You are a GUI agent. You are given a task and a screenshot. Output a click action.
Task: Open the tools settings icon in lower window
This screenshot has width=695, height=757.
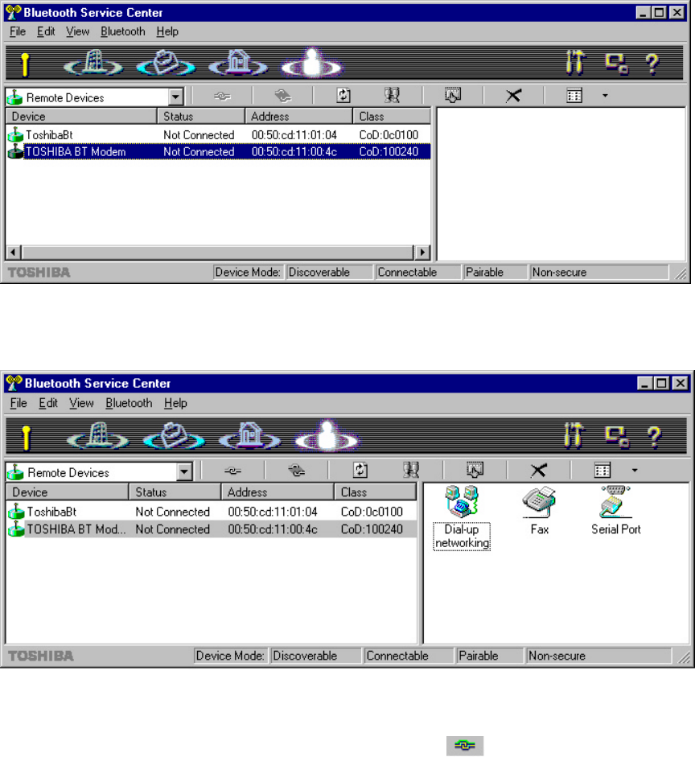click(x=574, y=435)
